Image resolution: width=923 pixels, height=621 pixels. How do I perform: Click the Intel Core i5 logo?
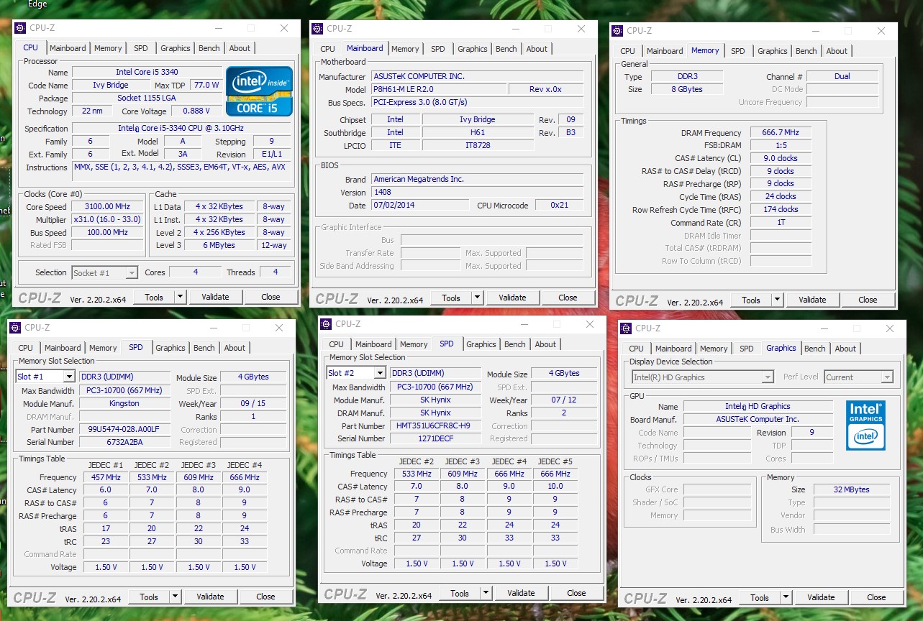(x=259, y=91)
